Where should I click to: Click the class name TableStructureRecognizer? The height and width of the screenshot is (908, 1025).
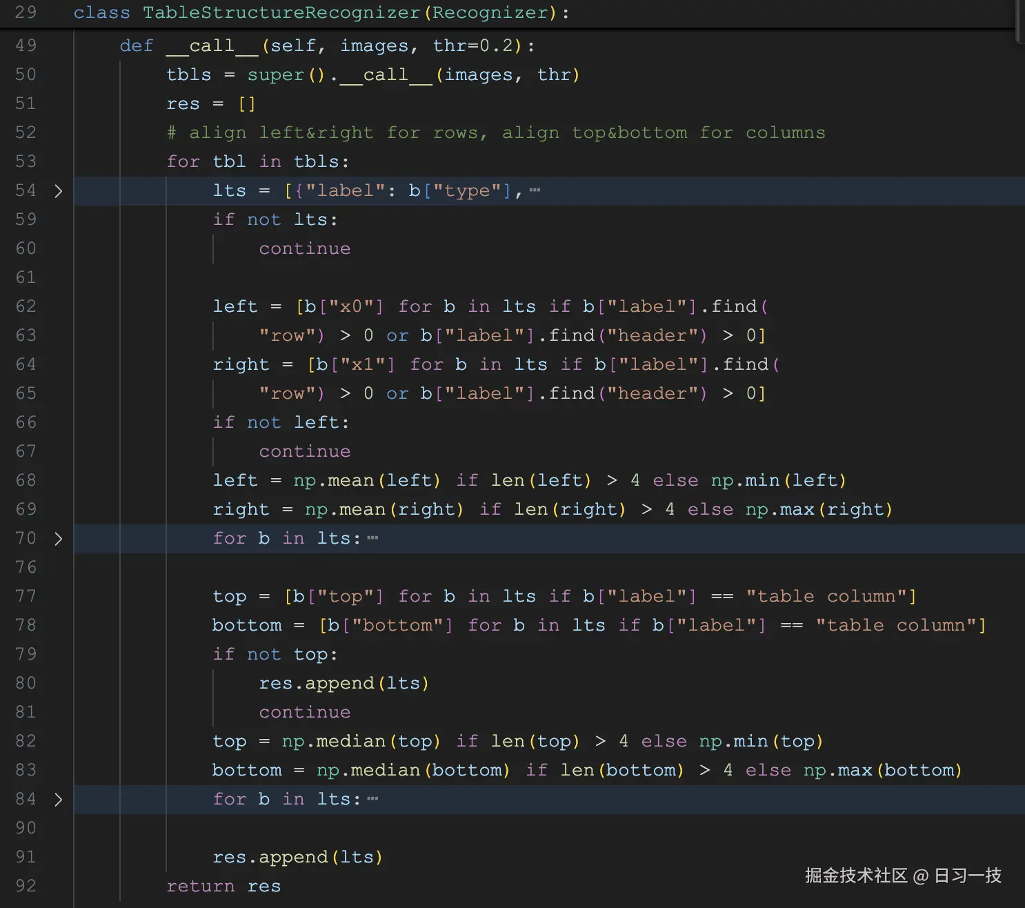[x=281, y=12]
